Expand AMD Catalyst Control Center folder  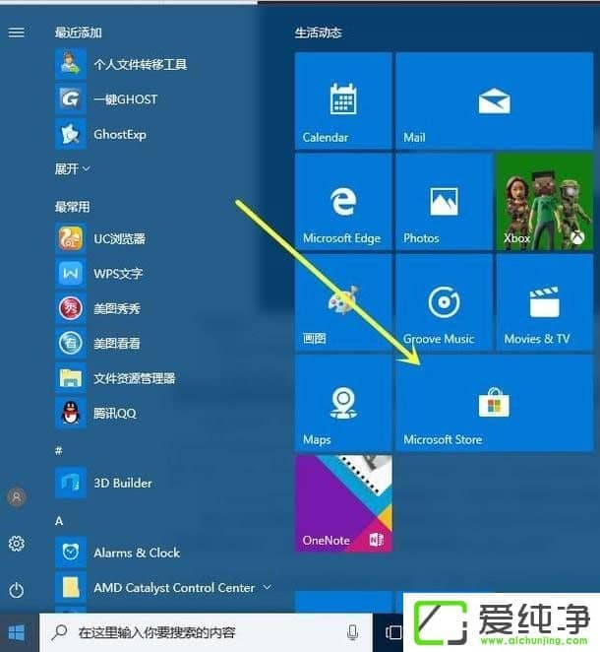(x=163, y=588)
